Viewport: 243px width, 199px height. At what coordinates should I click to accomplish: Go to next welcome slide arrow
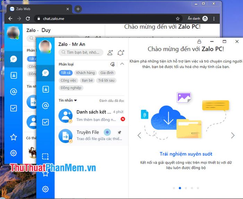pos(233,135)
